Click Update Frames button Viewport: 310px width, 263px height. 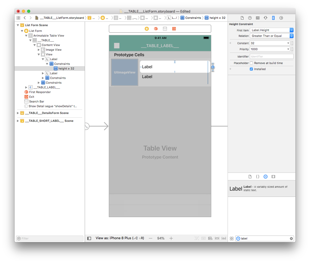coord(197,238)
